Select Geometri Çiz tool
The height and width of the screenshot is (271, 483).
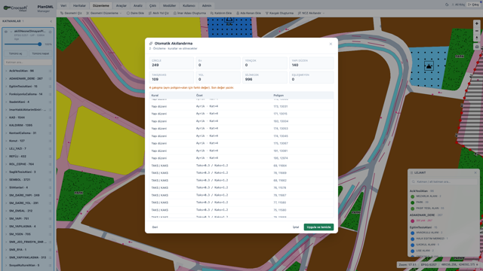point(71,14)
